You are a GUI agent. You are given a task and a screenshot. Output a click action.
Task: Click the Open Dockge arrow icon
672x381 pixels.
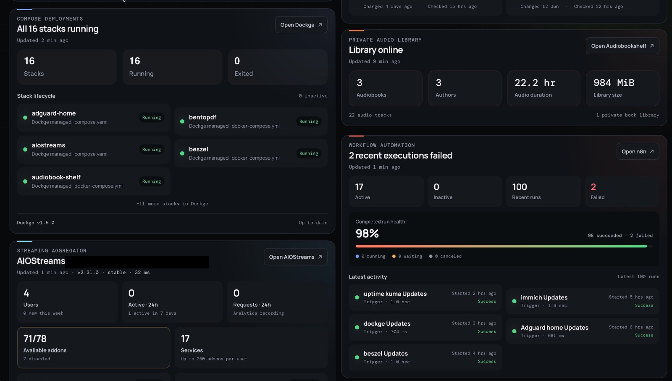click(320, 25)
